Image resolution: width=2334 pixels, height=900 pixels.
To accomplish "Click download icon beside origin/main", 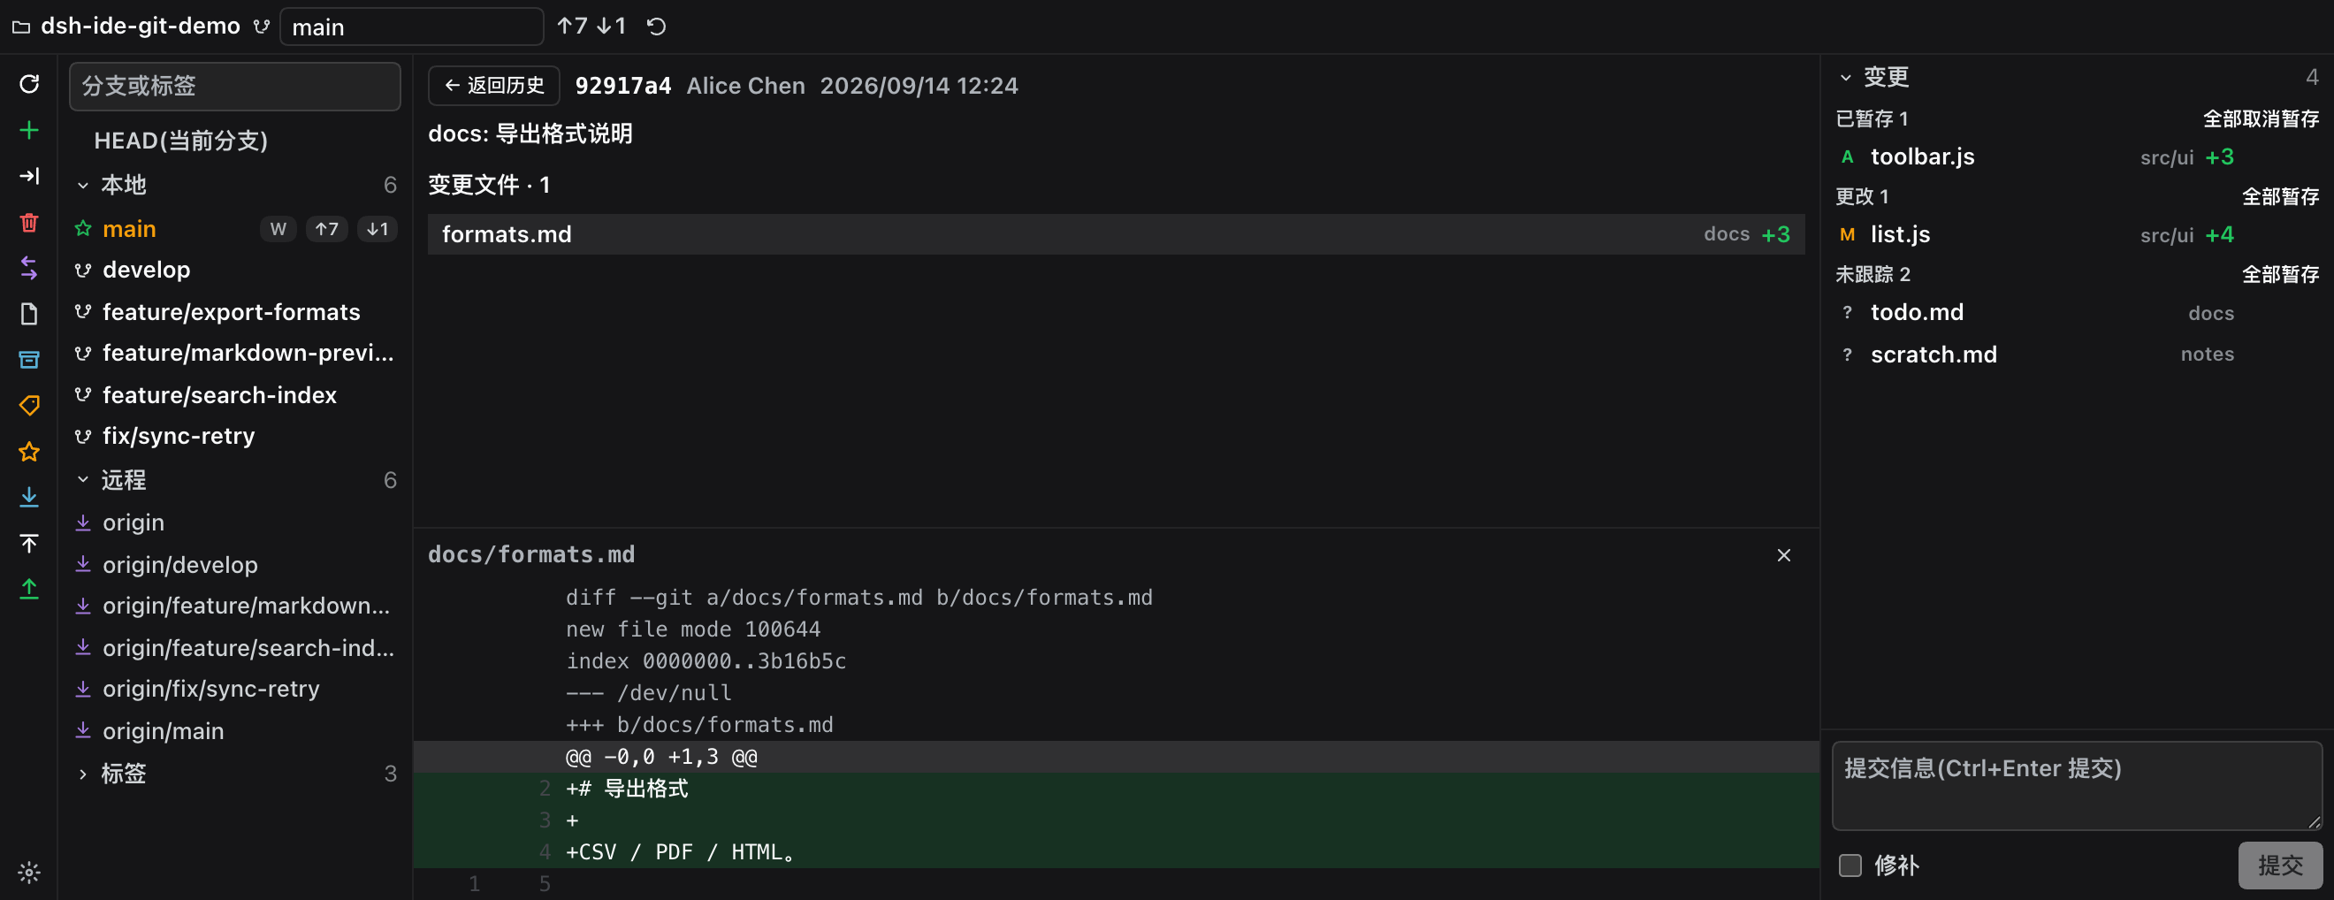I will click(83, 730).
